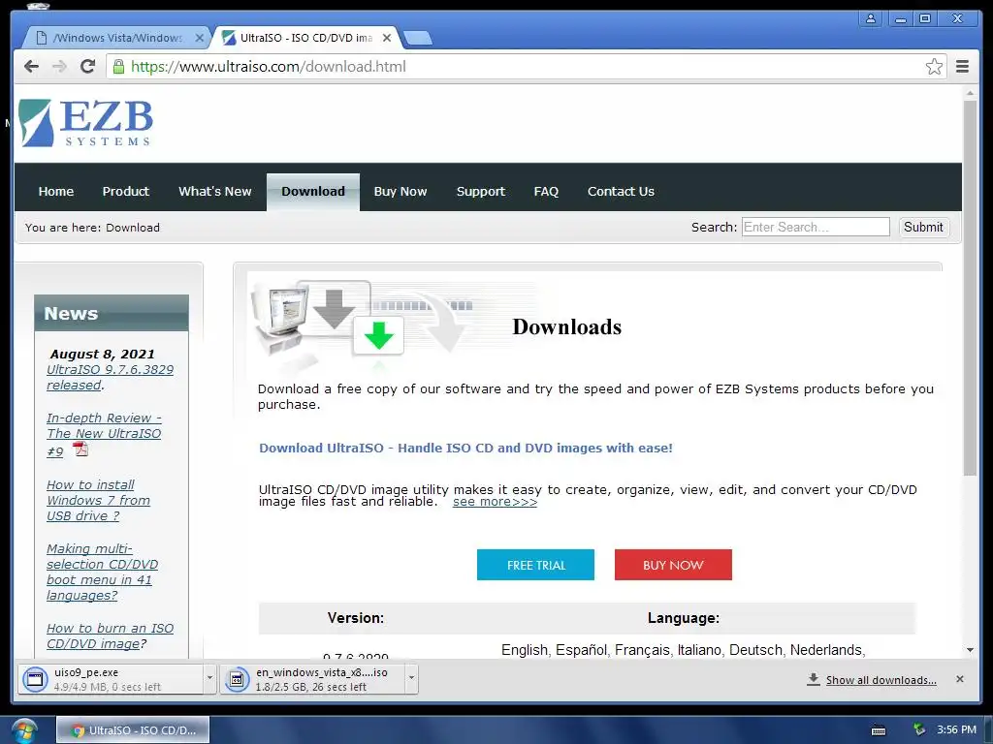Click the keyboard icon in the system tray

(879, 730)
